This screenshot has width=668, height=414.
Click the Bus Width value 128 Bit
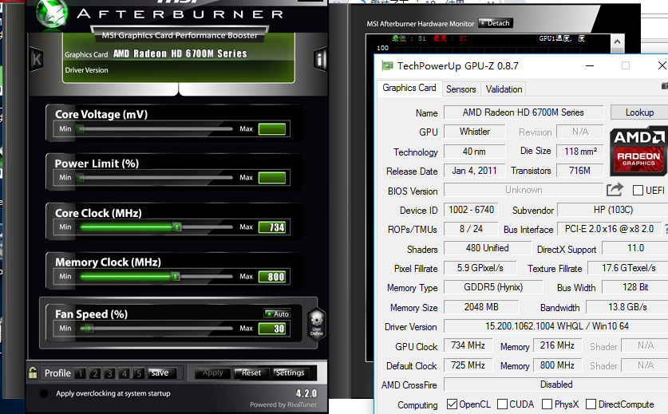coord(635,287)
